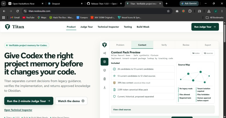Click the Titan shield logo in header
This screenshot has height=118, width=226.
[x=8, y=27]
